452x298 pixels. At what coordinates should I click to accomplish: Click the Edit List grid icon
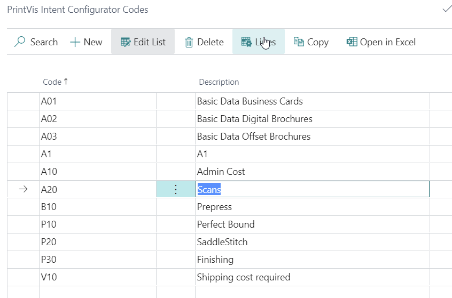point(126,42)
